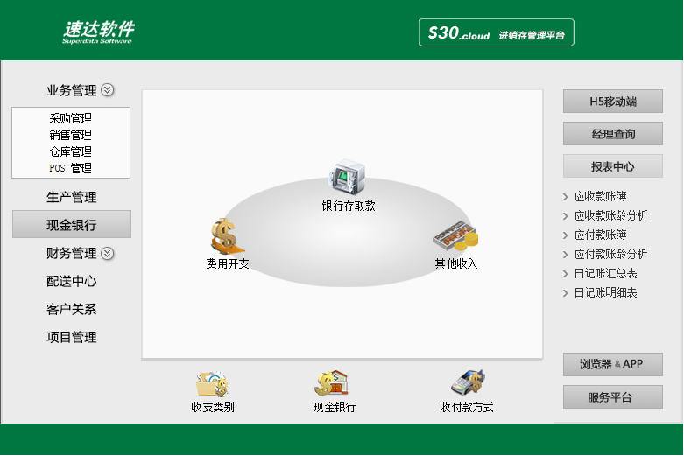Viewport: 684px width, 456px height.
Task: Select 生产管理 in the sidebar
Action: tap(72, 197)
